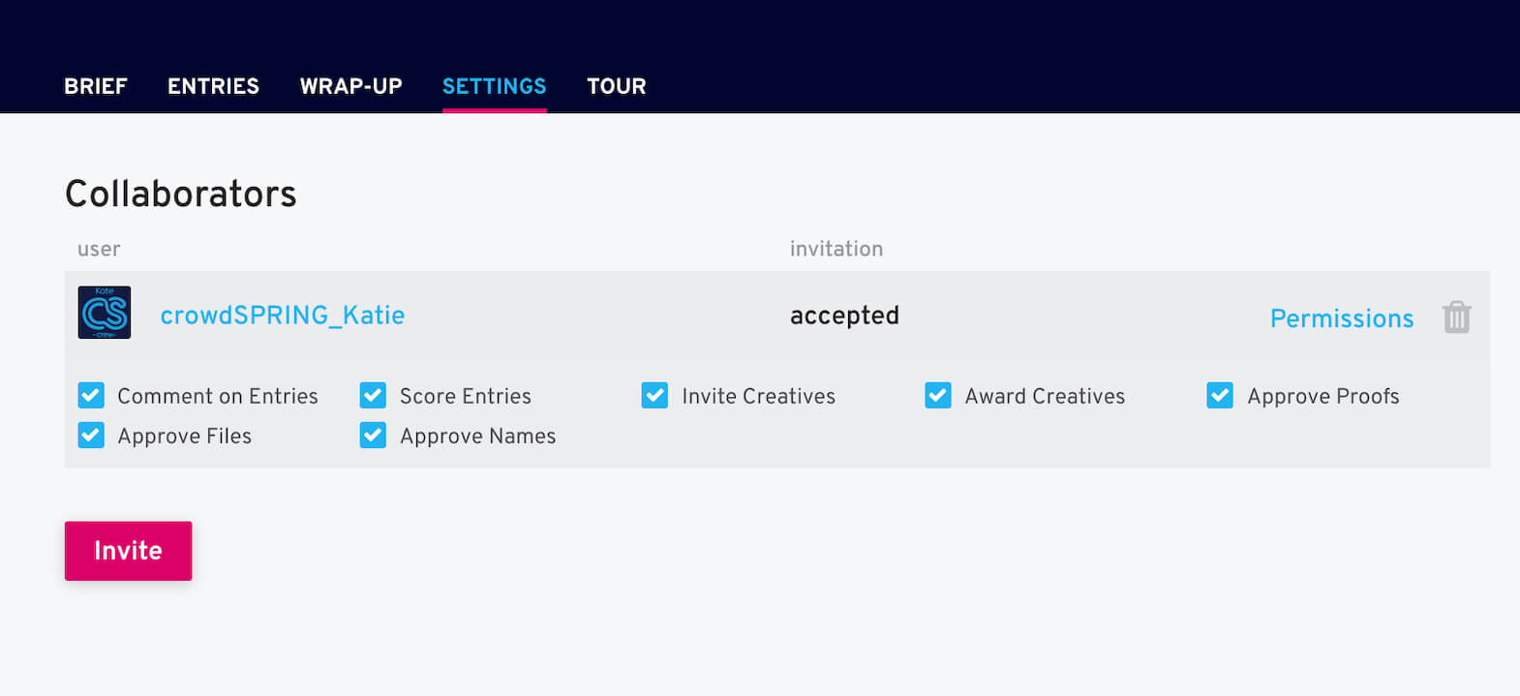This screenshot has width=1520, height=696.
Task: Select the SETTINGS tab
Action: (494, 86)
